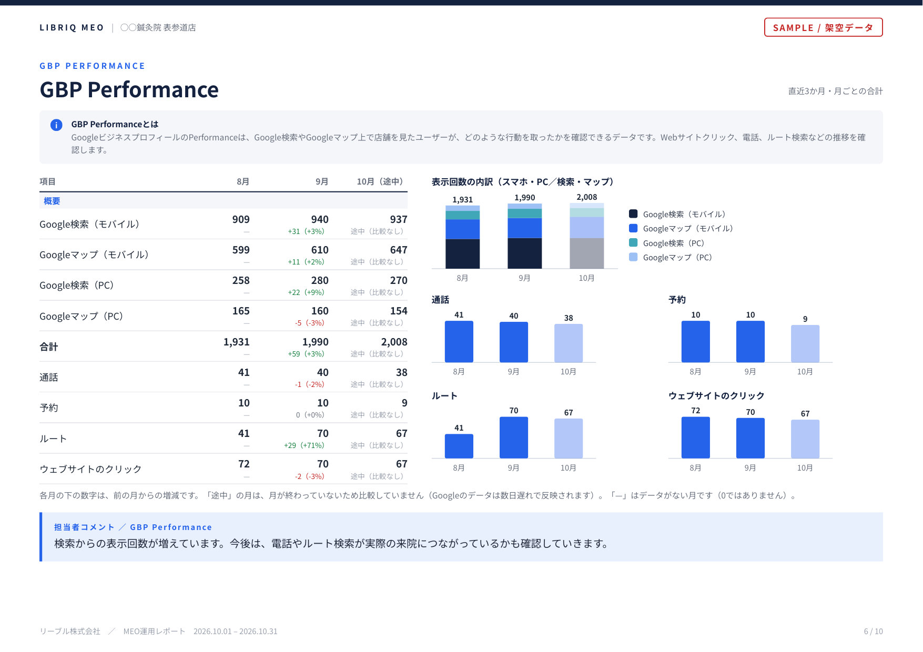Click the Google検索（モバイル） legend swatch
The height and width of the screenshot is (652, 923).
633,214
